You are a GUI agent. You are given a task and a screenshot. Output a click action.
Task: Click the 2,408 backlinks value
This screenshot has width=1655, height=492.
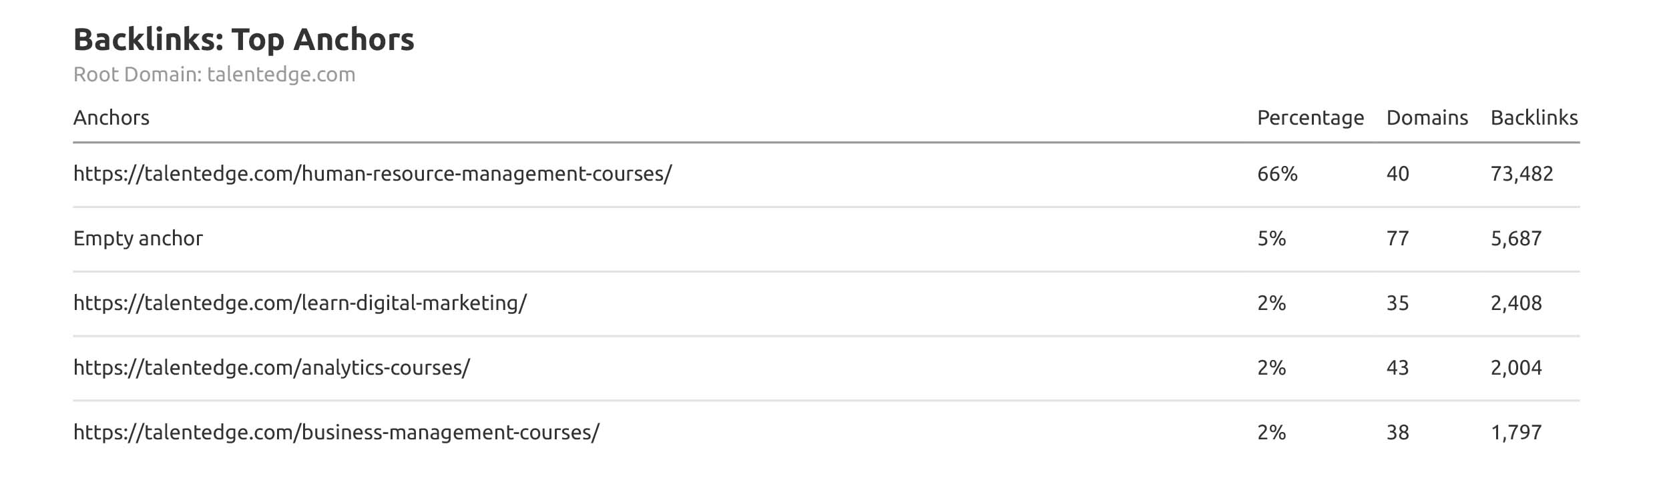(1515, 303)
